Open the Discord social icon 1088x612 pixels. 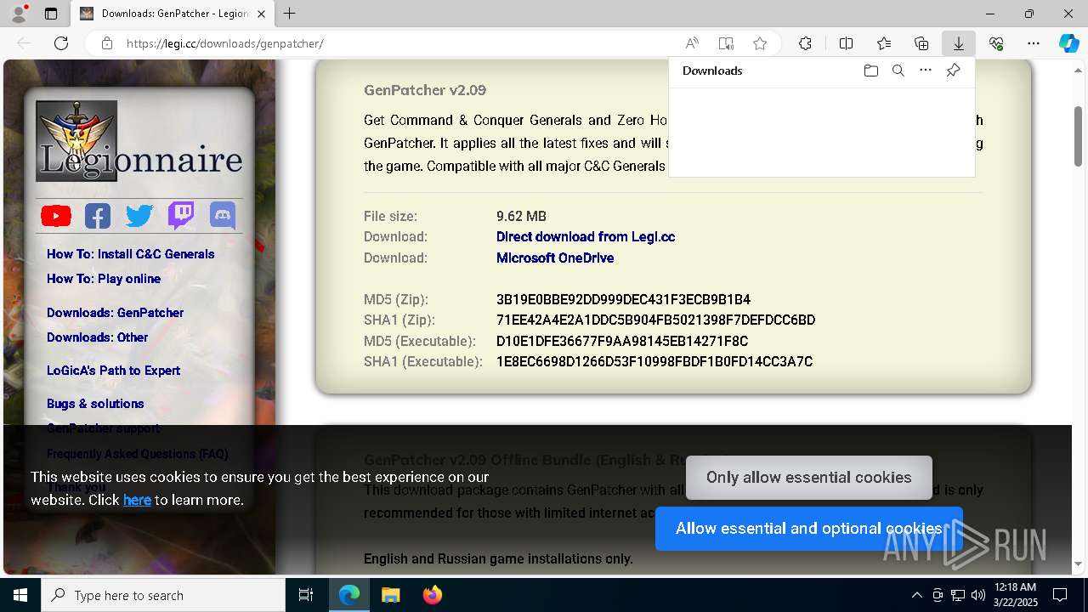[223, 216]
